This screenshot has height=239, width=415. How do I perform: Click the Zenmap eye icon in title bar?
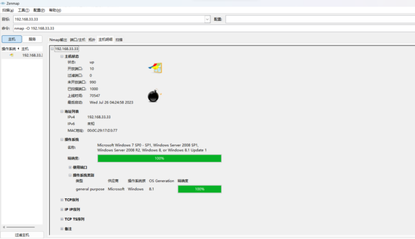coord(4,3)
